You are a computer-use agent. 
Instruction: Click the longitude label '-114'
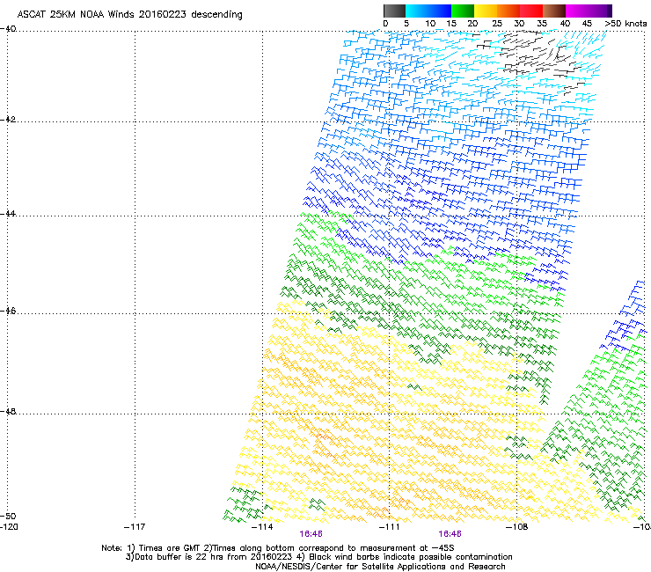(262, 527)
